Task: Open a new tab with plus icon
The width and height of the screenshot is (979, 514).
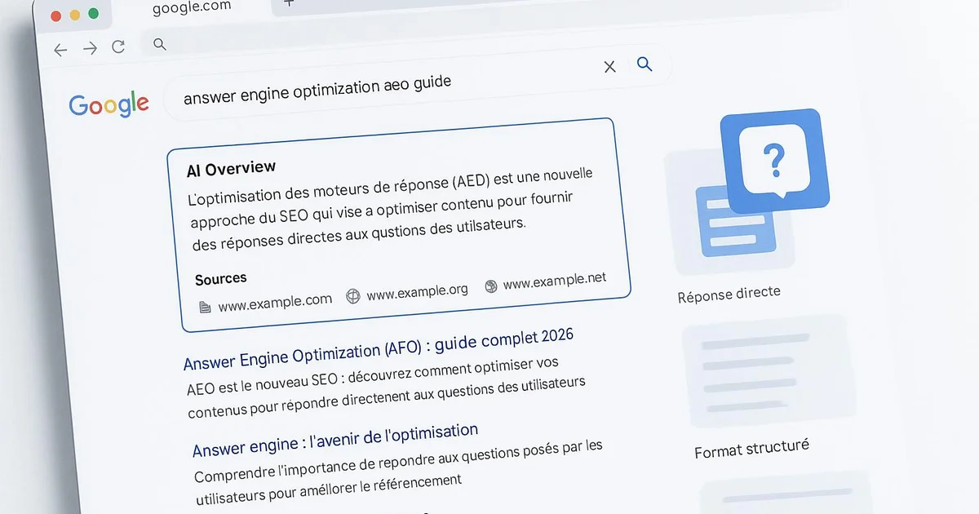Action: [288, 2]
